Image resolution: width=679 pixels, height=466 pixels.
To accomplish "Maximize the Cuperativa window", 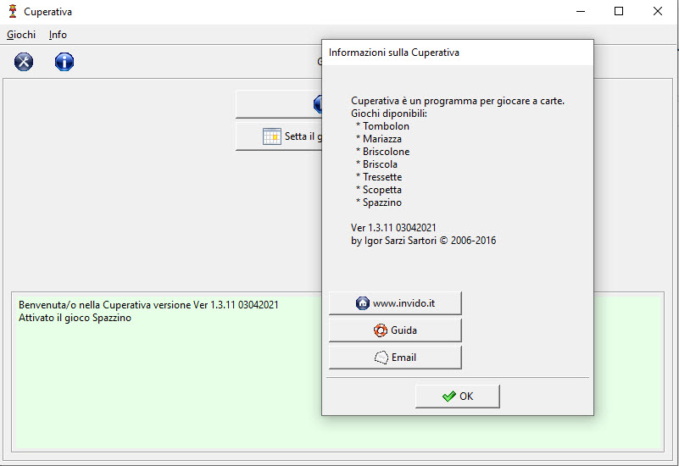I will (619, 12).
